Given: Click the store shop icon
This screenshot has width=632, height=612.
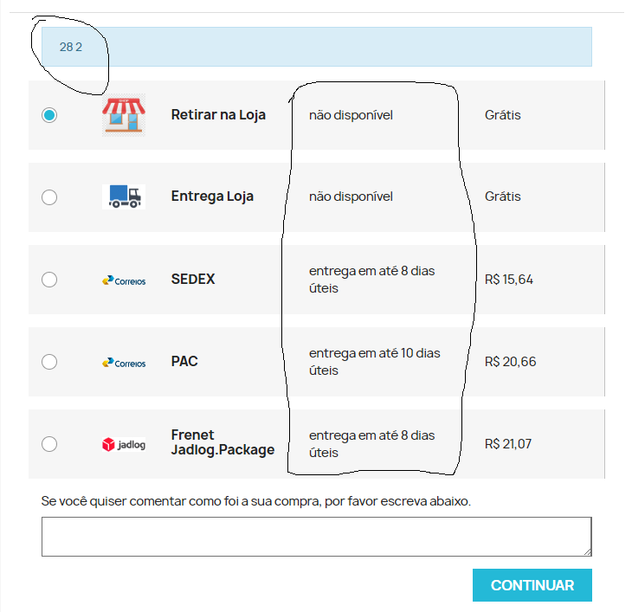Looking at the screenshot, I should (124, 115).
